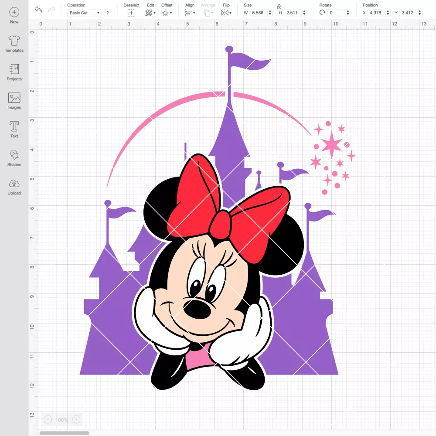
Task: Open the Arrange dropdown
Action: [x=208, y=13]
